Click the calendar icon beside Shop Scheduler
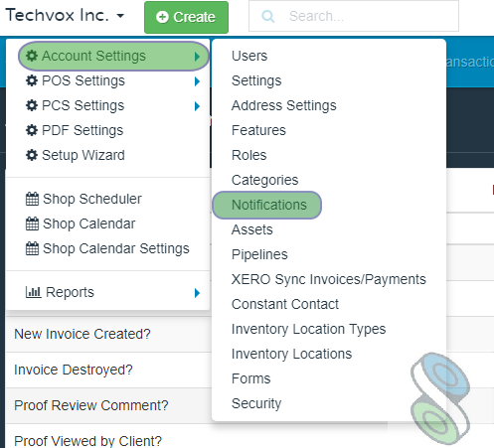Image resolution: width=494 pixels, height=448 pixels. [x=32, y=199]
